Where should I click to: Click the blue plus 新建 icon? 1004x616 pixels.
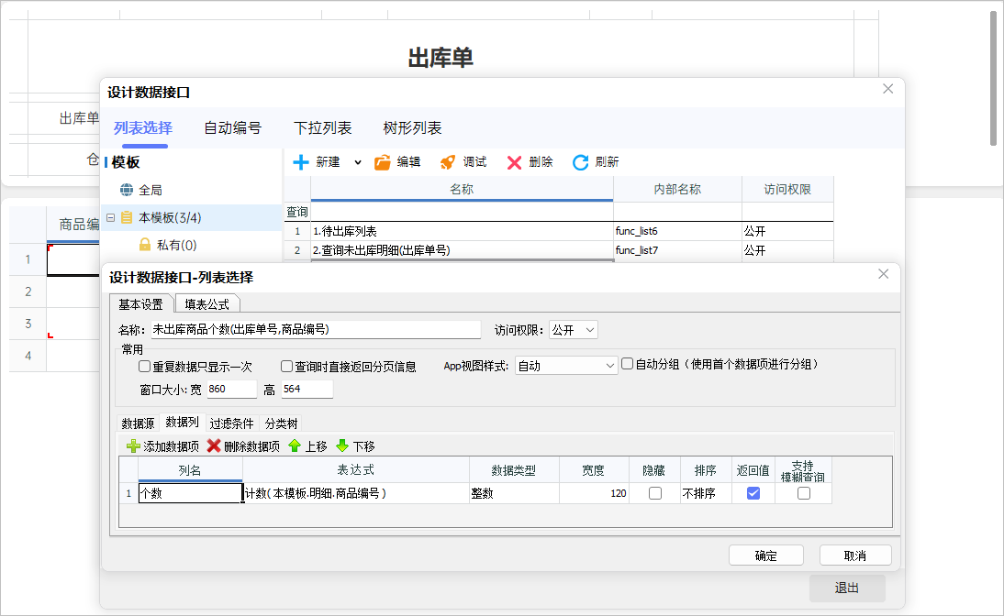click(301, 162)
